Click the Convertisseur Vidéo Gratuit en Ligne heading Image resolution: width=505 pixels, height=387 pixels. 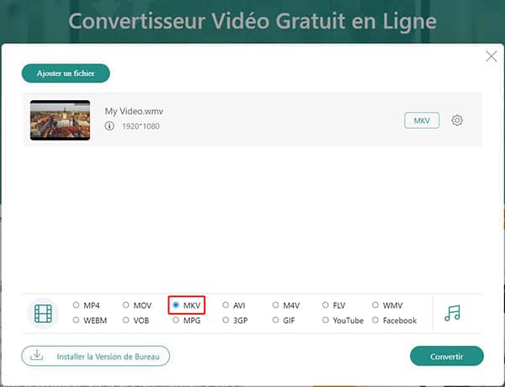coord(252,21)
